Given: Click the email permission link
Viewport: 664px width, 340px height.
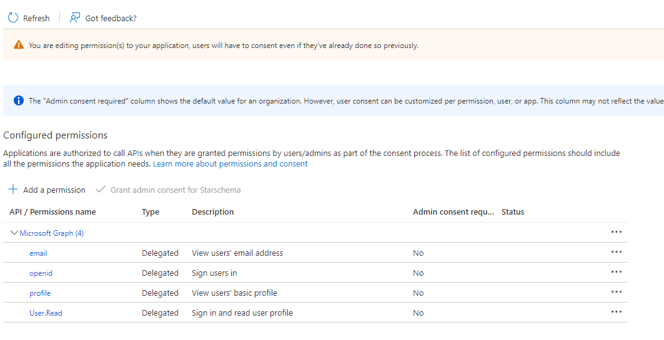Looking at the screenshot, I should (x=38, y=253).
